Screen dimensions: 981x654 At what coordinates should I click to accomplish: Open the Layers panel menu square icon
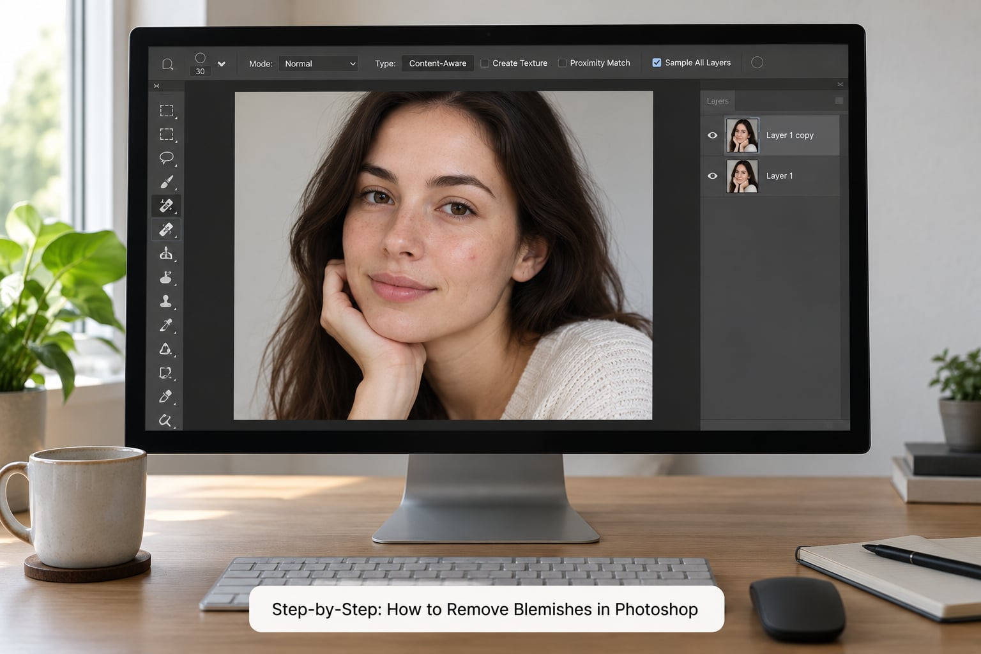[x=839, y=101]
